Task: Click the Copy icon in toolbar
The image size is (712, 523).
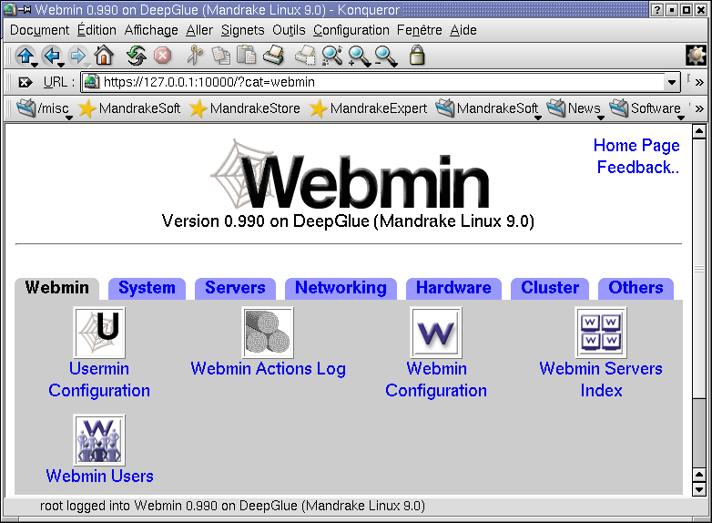Action: pyautogui.click(x=221, y=56)
